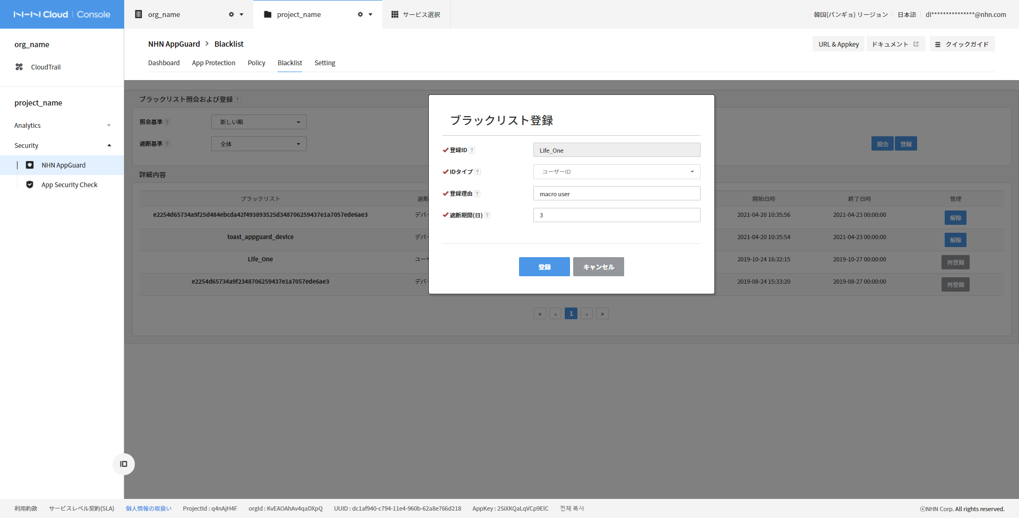Click the ブラックリスト照会および登録 help icon
The width and height of the screenshot is (1019, 518).
pyautogui.click(x=238, y=100)
